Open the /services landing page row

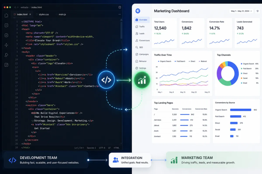180,120
